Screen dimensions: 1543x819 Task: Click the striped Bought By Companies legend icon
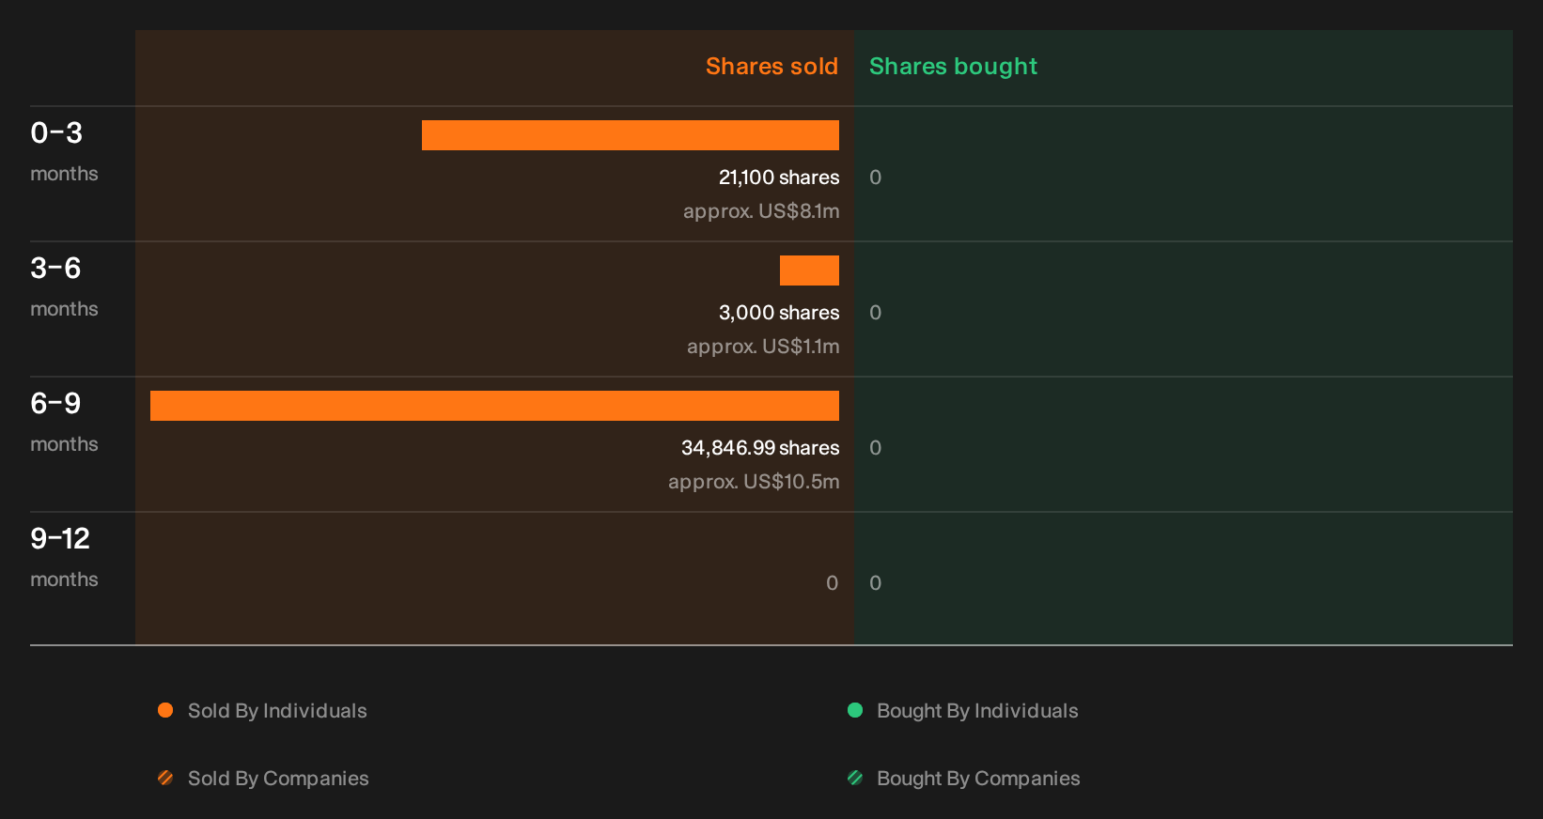click(855, 778)
